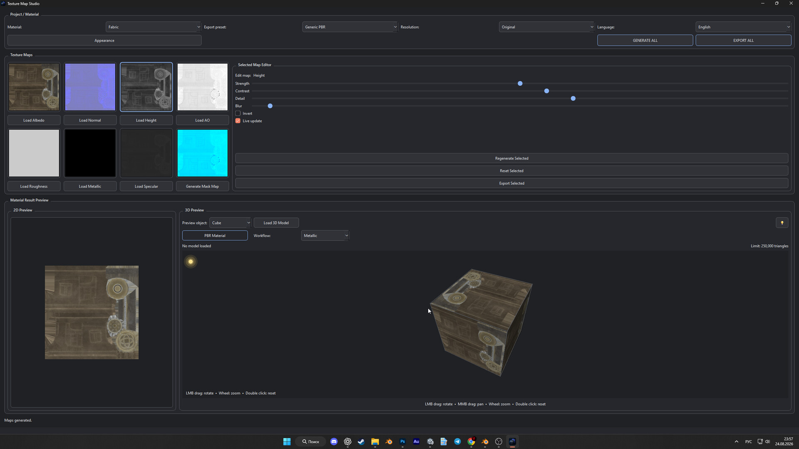This screenshot has height=449, width=799.
Task: Click the Windows Start button
Action: coord(287,442)
